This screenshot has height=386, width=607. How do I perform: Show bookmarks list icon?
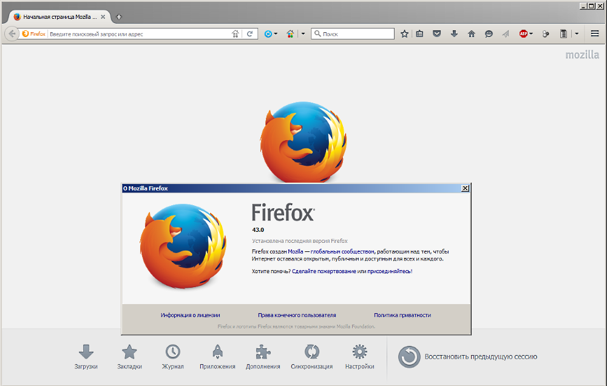pyautogui.click(x=419, y=34)
